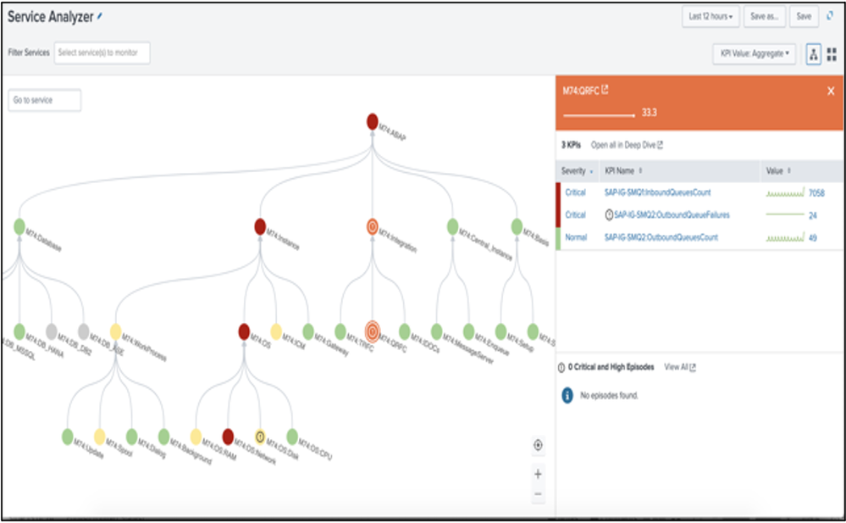The height and width of the screenshot is (523, 846).
Task: Recenter the tree with the target icon
Action: 538,445
